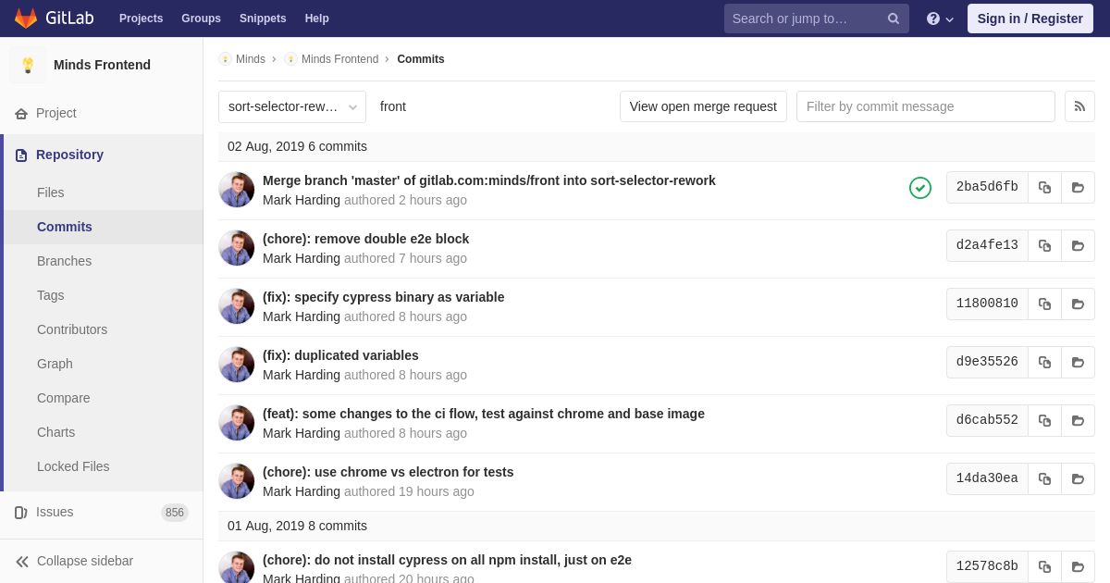Click the Project home icon in sidebar
This screenshot has width=1110, height=583.
[x=21, y=113]
